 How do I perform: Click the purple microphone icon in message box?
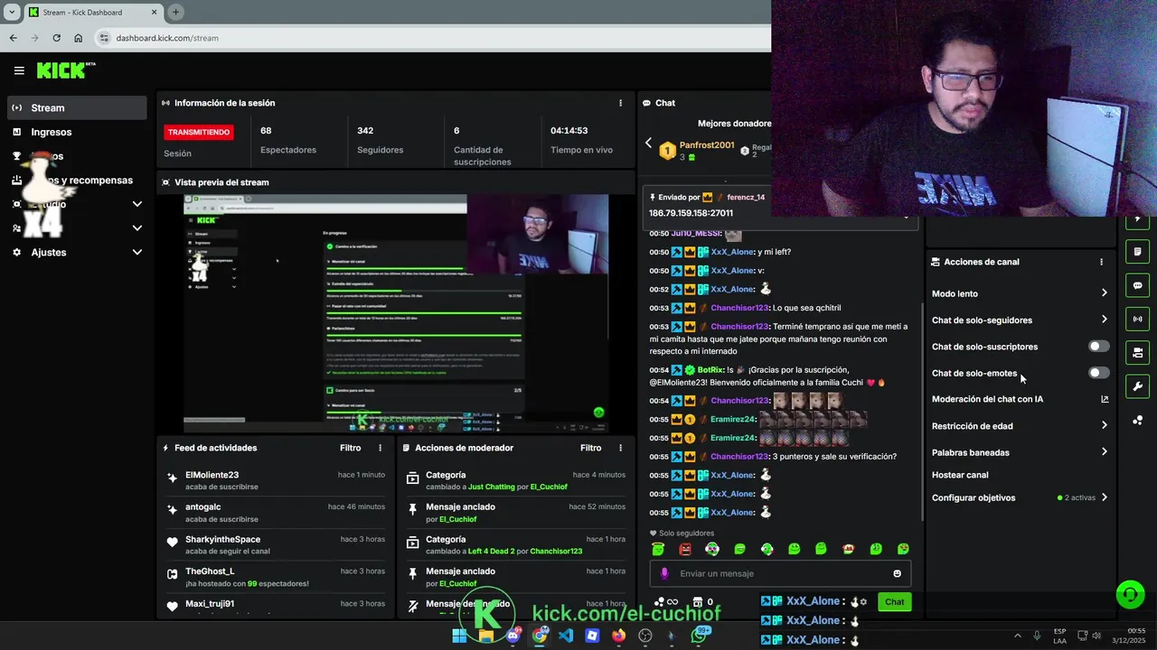[x=664, y=573]
